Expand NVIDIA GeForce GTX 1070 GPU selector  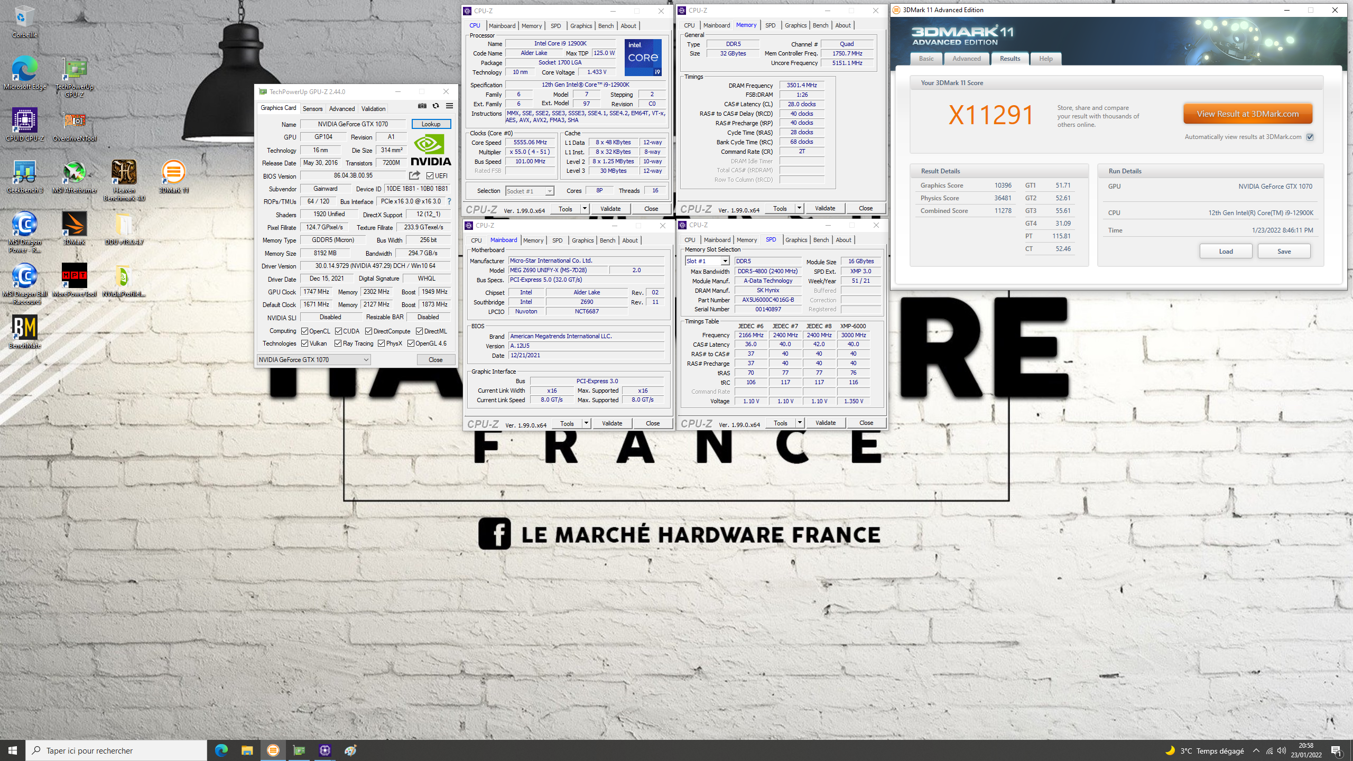(x=313, y=360)
